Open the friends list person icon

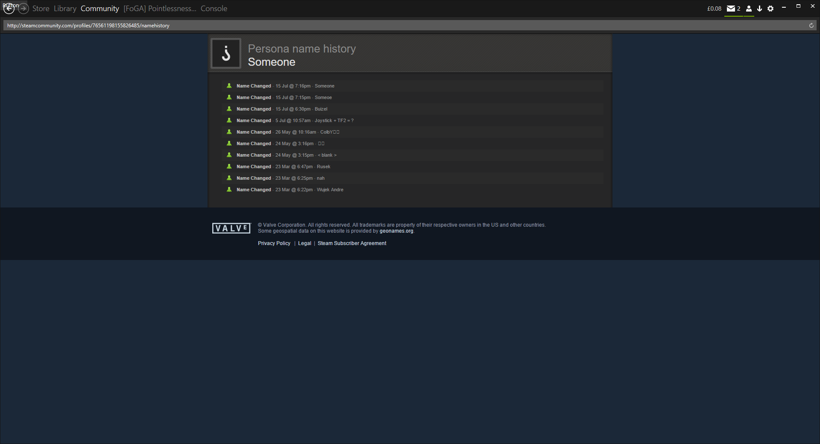(749, 9)
